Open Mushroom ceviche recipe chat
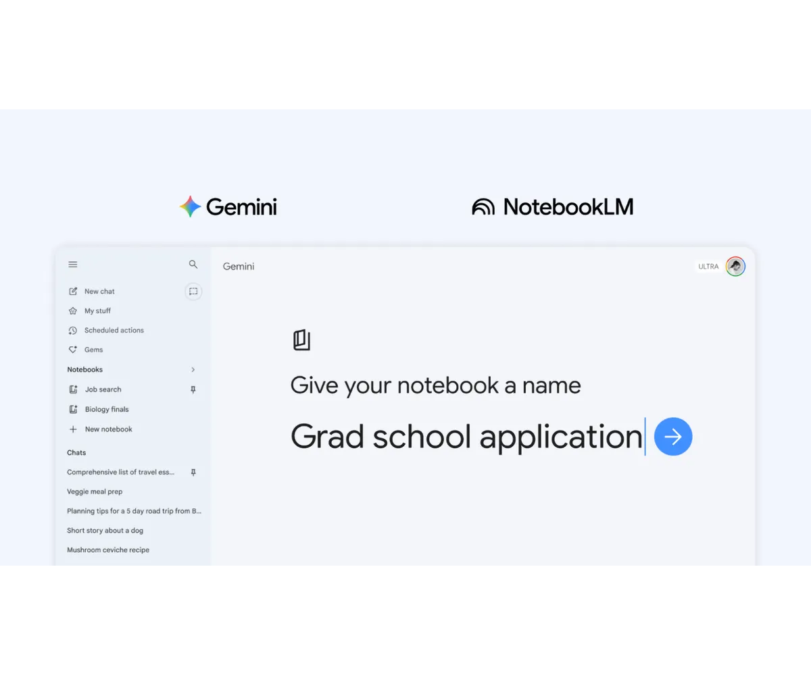Image resolution: width=811 pixels, height=675 pixels. pos(108,550)
